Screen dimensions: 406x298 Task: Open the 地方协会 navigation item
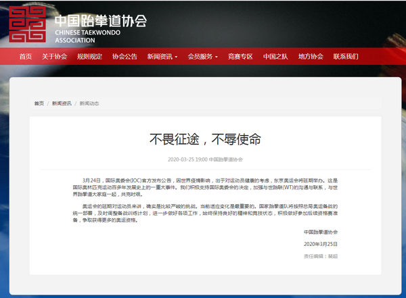[311, 57]
